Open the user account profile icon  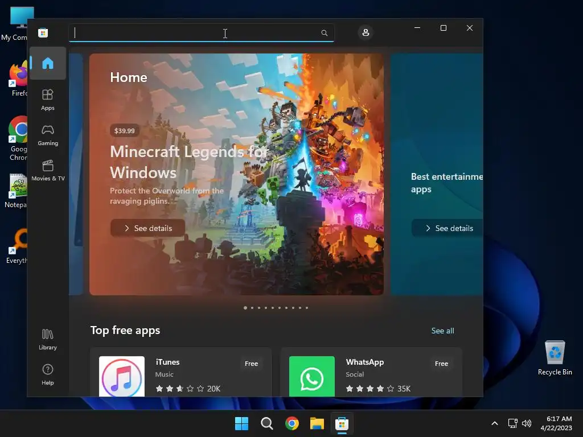[366, 32]
